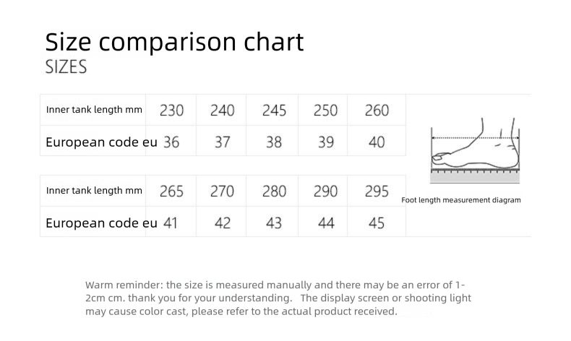Select the 250 mm length cell

(325, 111)
